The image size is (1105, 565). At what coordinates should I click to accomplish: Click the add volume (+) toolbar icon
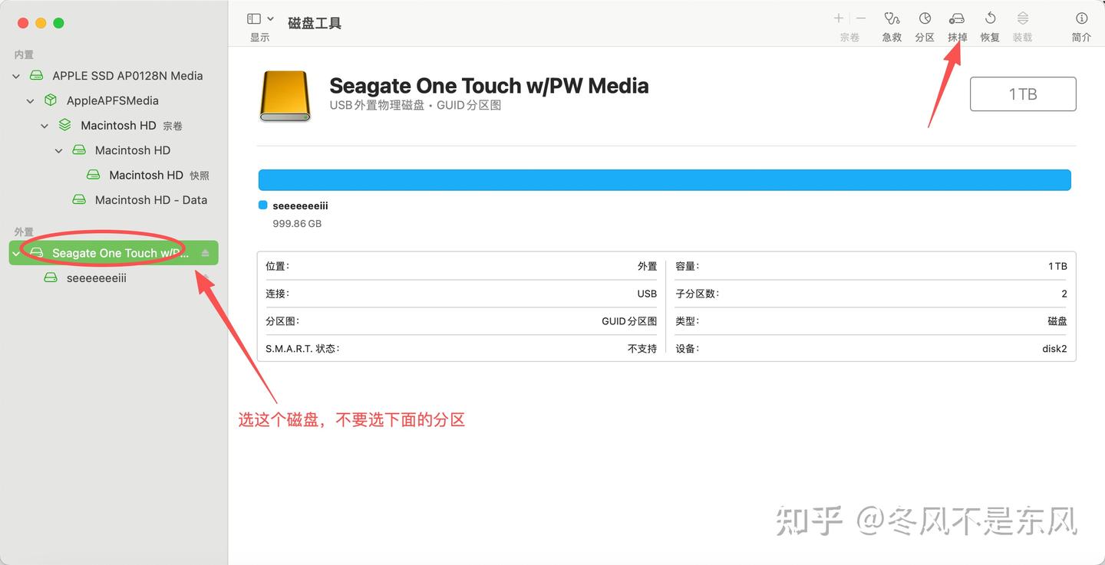(839, 18)
